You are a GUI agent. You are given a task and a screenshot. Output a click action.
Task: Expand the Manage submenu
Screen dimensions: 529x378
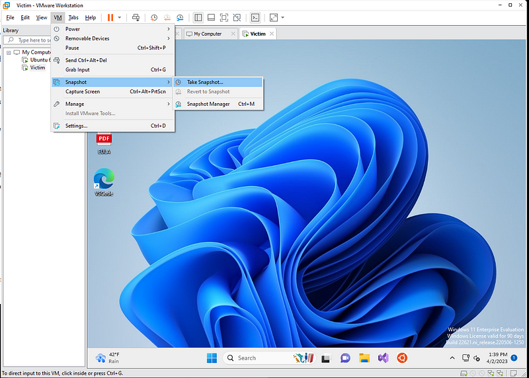(112, 104)
